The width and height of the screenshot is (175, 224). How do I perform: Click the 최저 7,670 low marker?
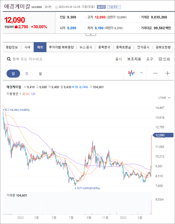pos(87,188)
